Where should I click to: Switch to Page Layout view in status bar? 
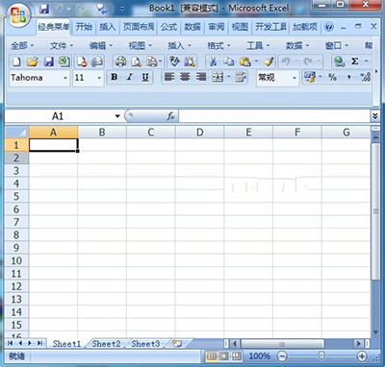pyautogui.click(x=224, y=355)
